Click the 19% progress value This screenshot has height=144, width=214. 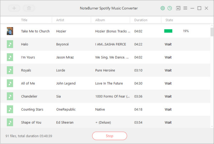click(186, 31)
